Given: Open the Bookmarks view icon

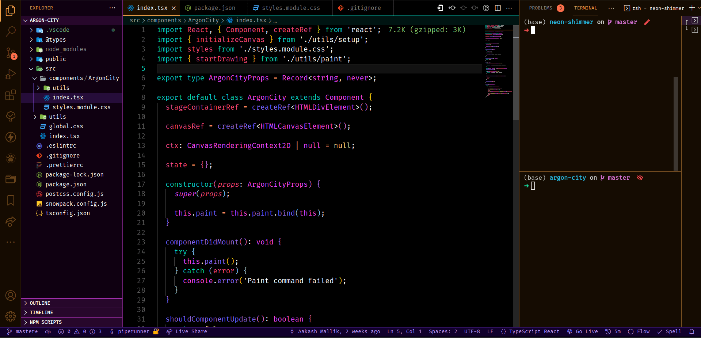Looking at the screenshot, I should 11,200.
